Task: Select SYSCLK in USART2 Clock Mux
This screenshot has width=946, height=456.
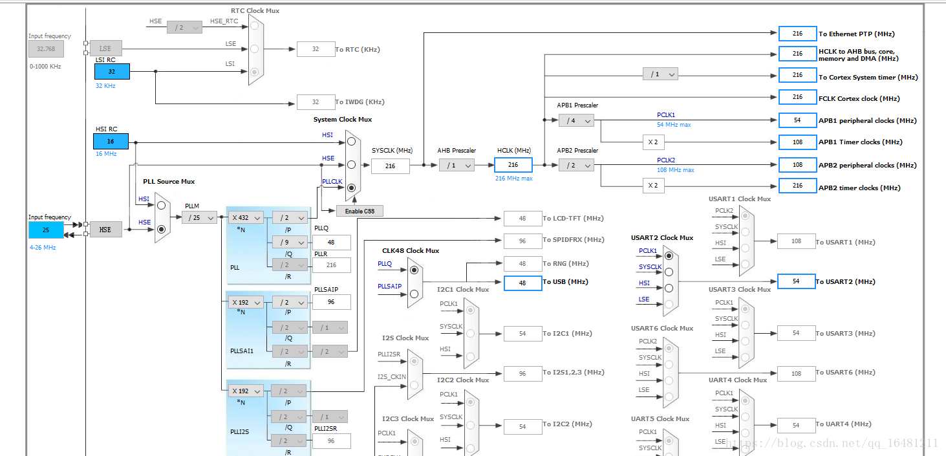Action: [x=669, y=272]
